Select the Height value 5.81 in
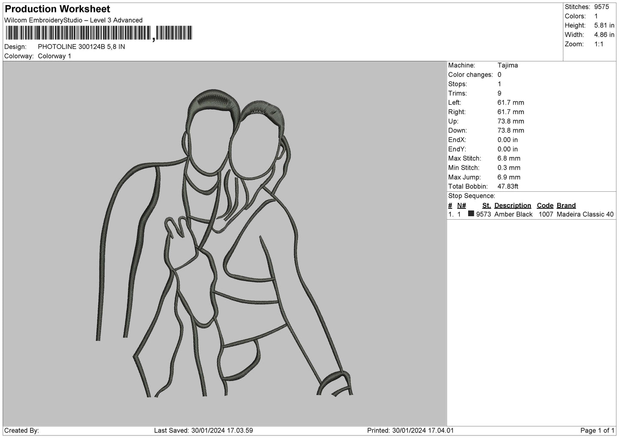This screenshot has height=438, width=619. click(x=604, y=26)
